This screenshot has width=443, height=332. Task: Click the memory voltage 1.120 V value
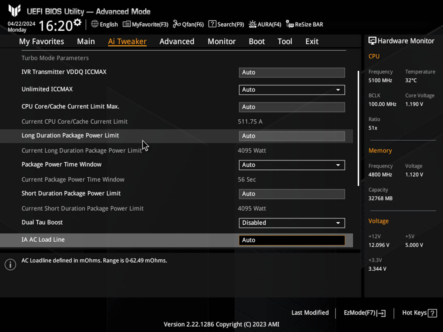[x=414, y=175]
